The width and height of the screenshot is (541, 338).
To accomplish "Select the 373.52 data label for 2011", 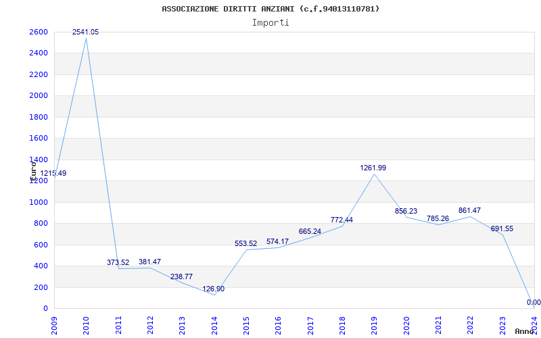I will coord(118,262).
